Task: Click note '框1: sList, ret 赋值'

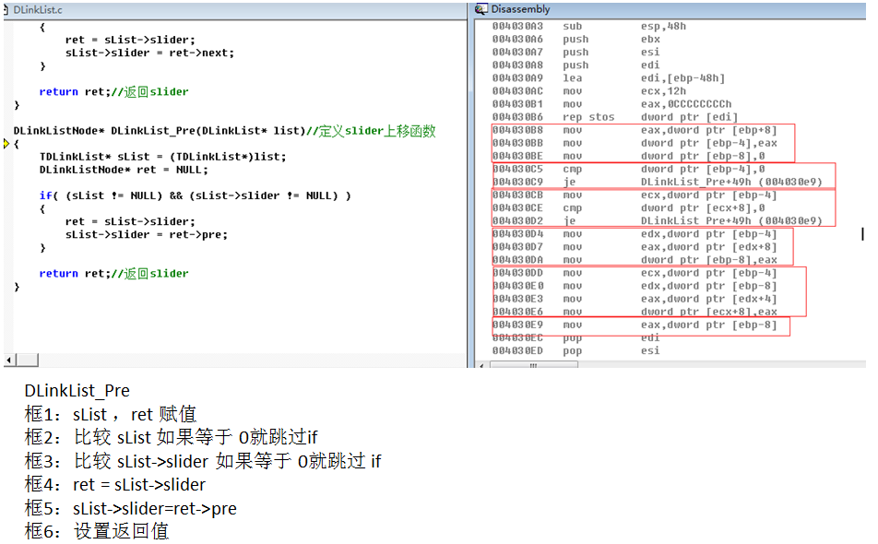Action: [x=111, y=414]
